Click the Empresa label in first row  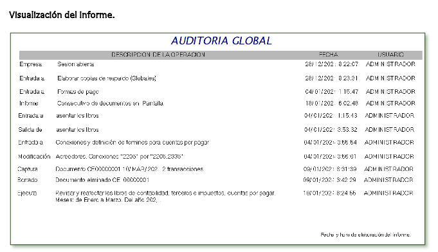coord(31,64)
